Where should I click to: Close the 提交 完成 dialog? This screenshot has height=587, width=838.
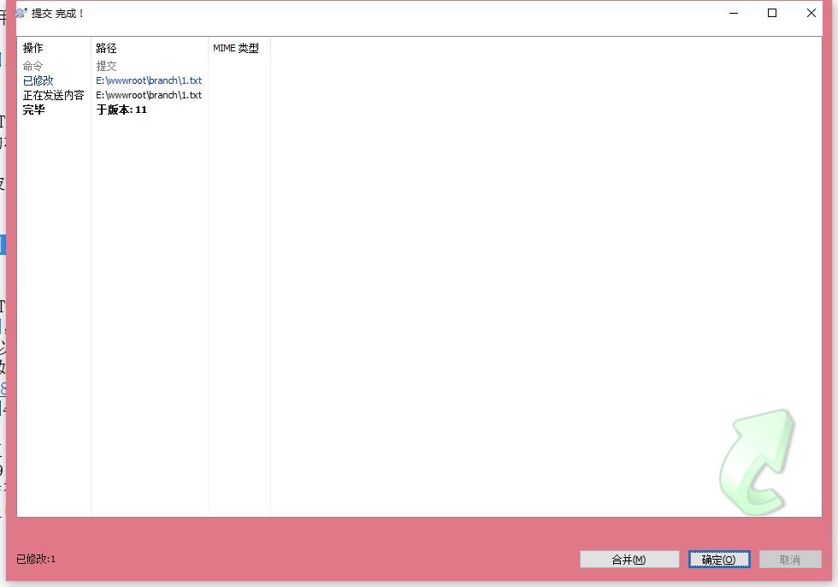(811, 13)
